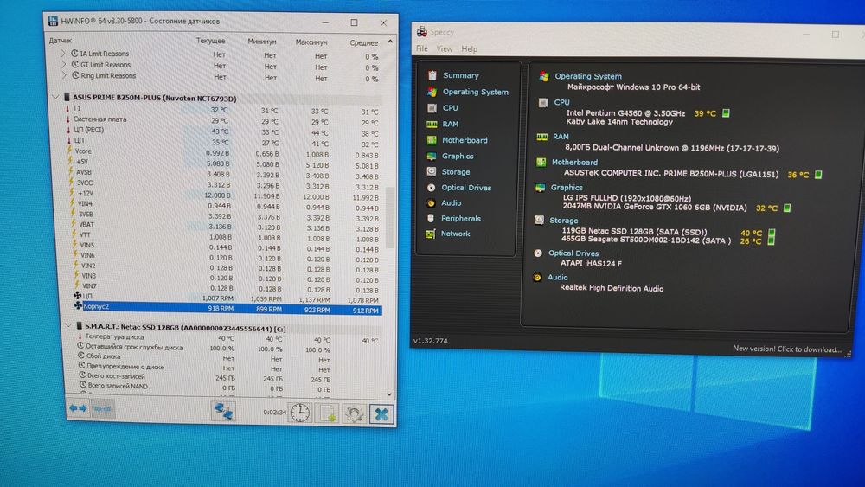Viewport: 865px width, 487px height.
Task: Open File menu in Speccy
Action: 422,48
